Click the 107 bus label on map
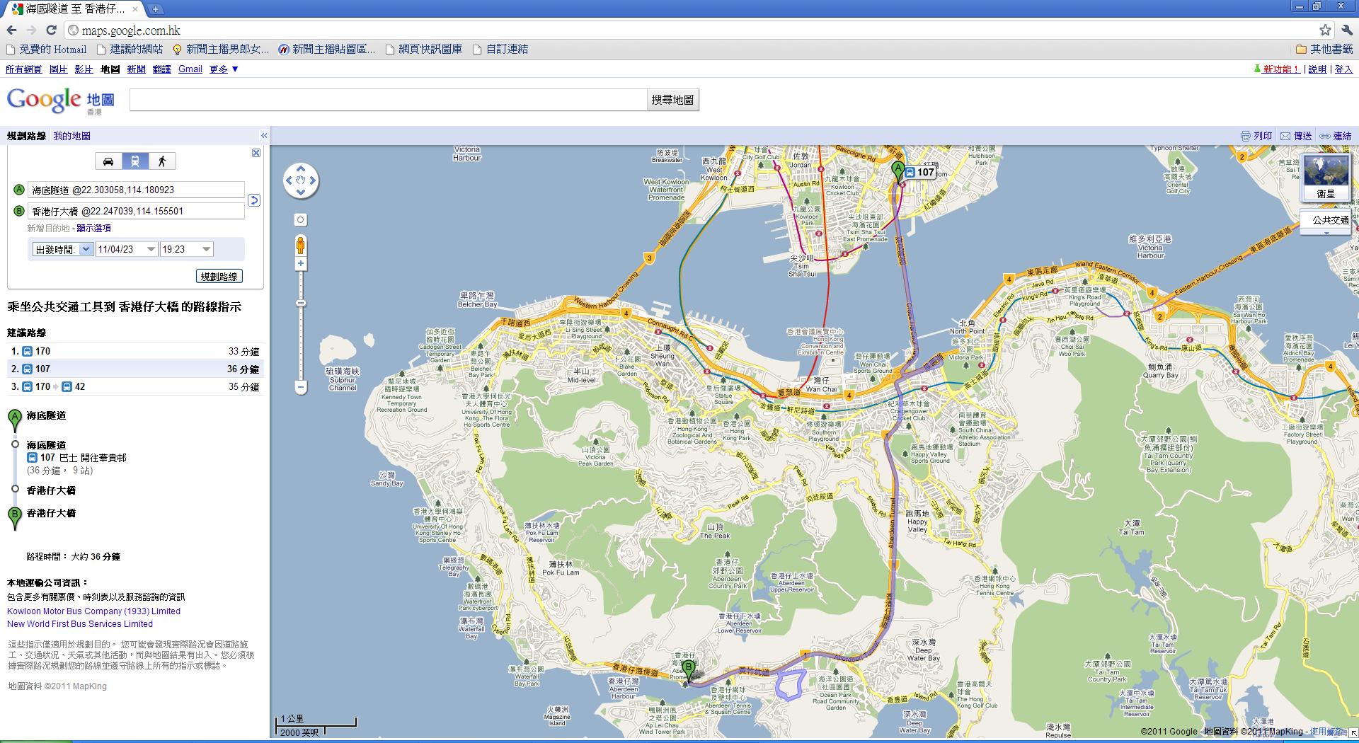Image resolution: width=1359 pixels, height=743 pixels. [919, 172]
